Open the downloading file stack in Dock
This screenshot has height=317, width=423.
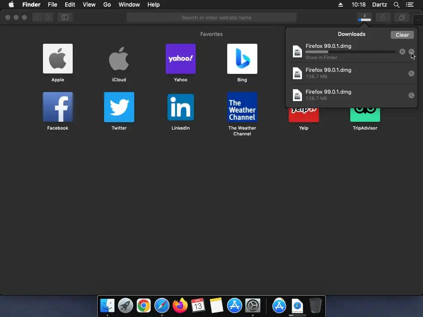pos(297,306)
